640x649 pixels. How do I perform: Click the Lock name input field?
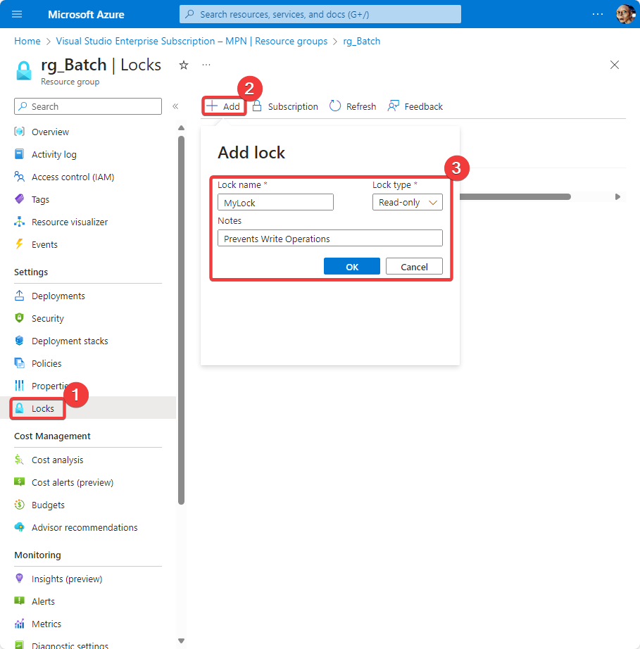(x=275, y=202)
